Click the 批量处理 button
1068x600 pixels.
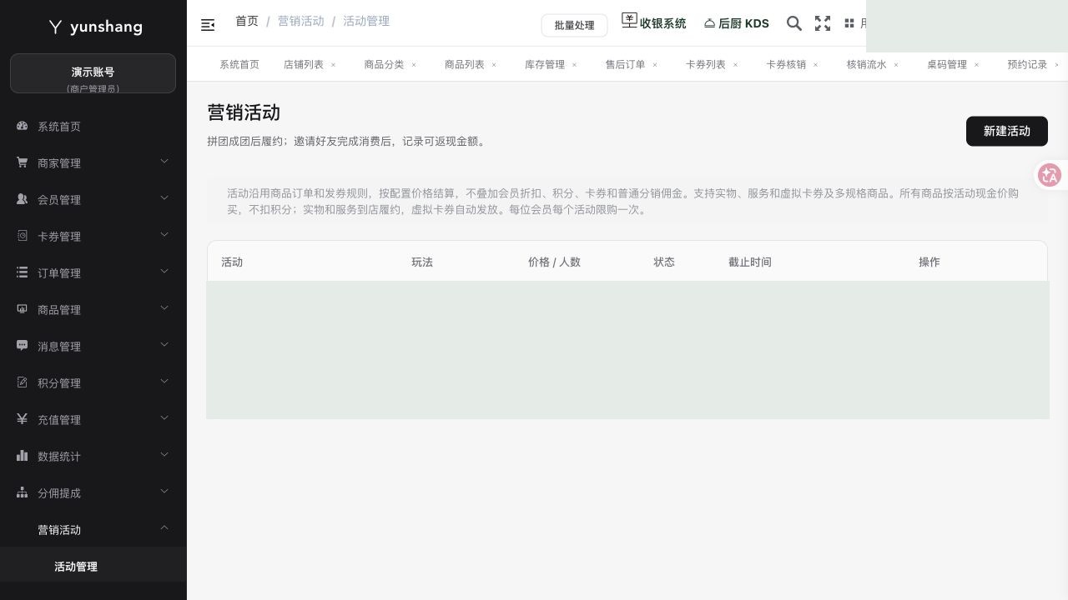point(574,25)
